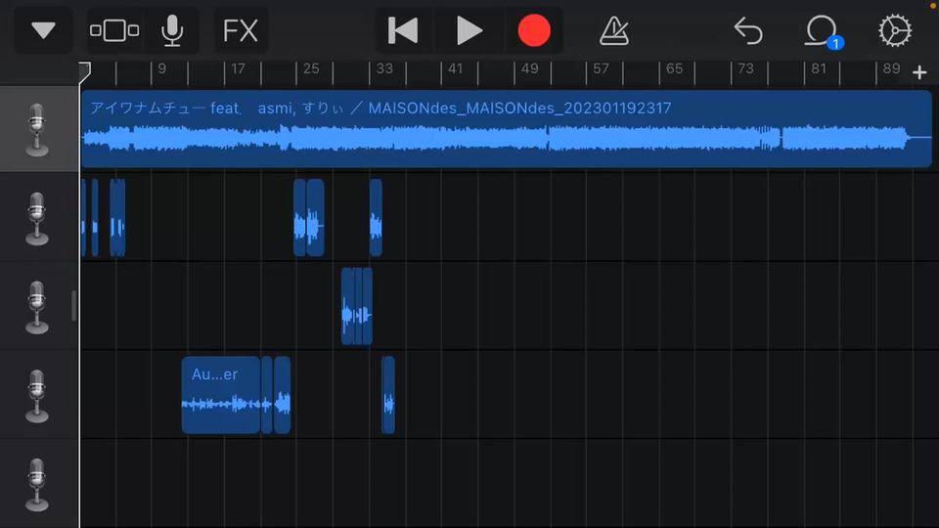Screen dimensions: 939x528
Task: Select the first microphone track header
Action: [x=38, y=129]
